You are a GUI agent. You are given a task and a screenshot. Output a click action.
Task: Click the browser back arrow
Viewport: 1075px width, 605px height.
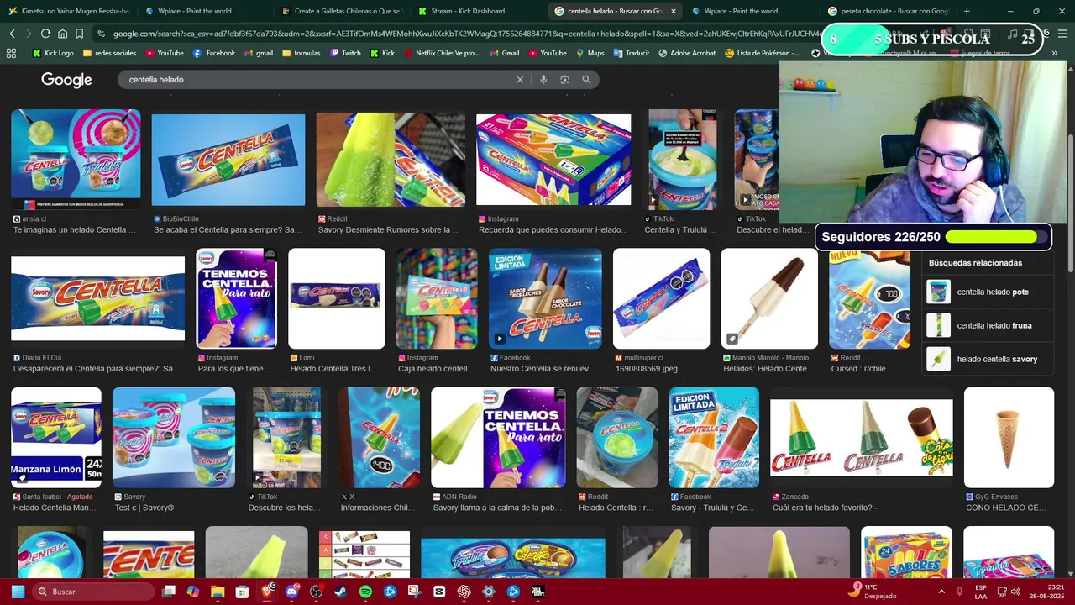12,34
